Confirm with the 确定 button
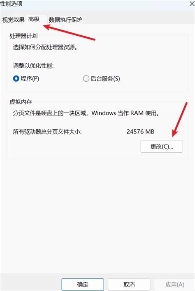Screen dimensions: 195x291 click(83, 284)
